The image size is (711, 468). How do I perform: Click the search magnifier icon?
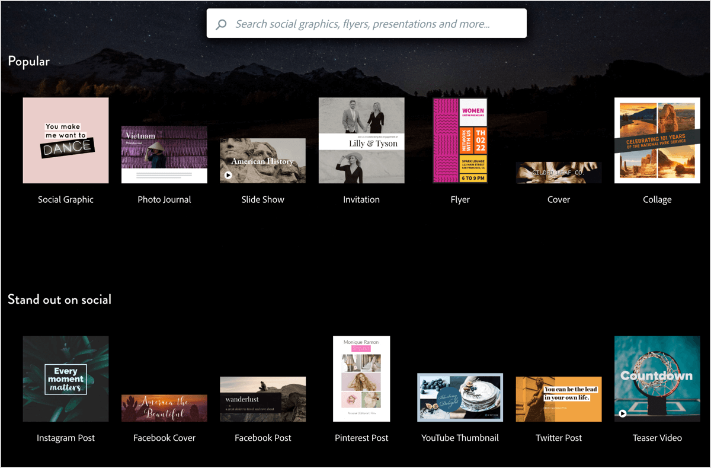click(221, 24)
